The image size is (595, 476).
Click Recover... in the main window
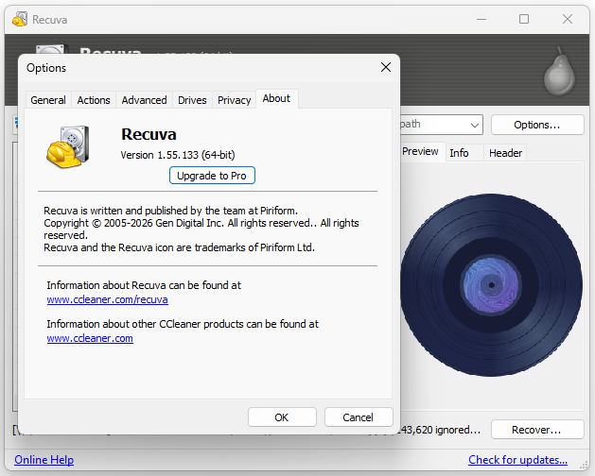(537, 430)
